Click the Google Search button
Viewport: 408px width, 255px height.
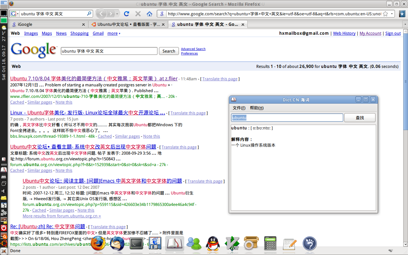coord(169,51)
